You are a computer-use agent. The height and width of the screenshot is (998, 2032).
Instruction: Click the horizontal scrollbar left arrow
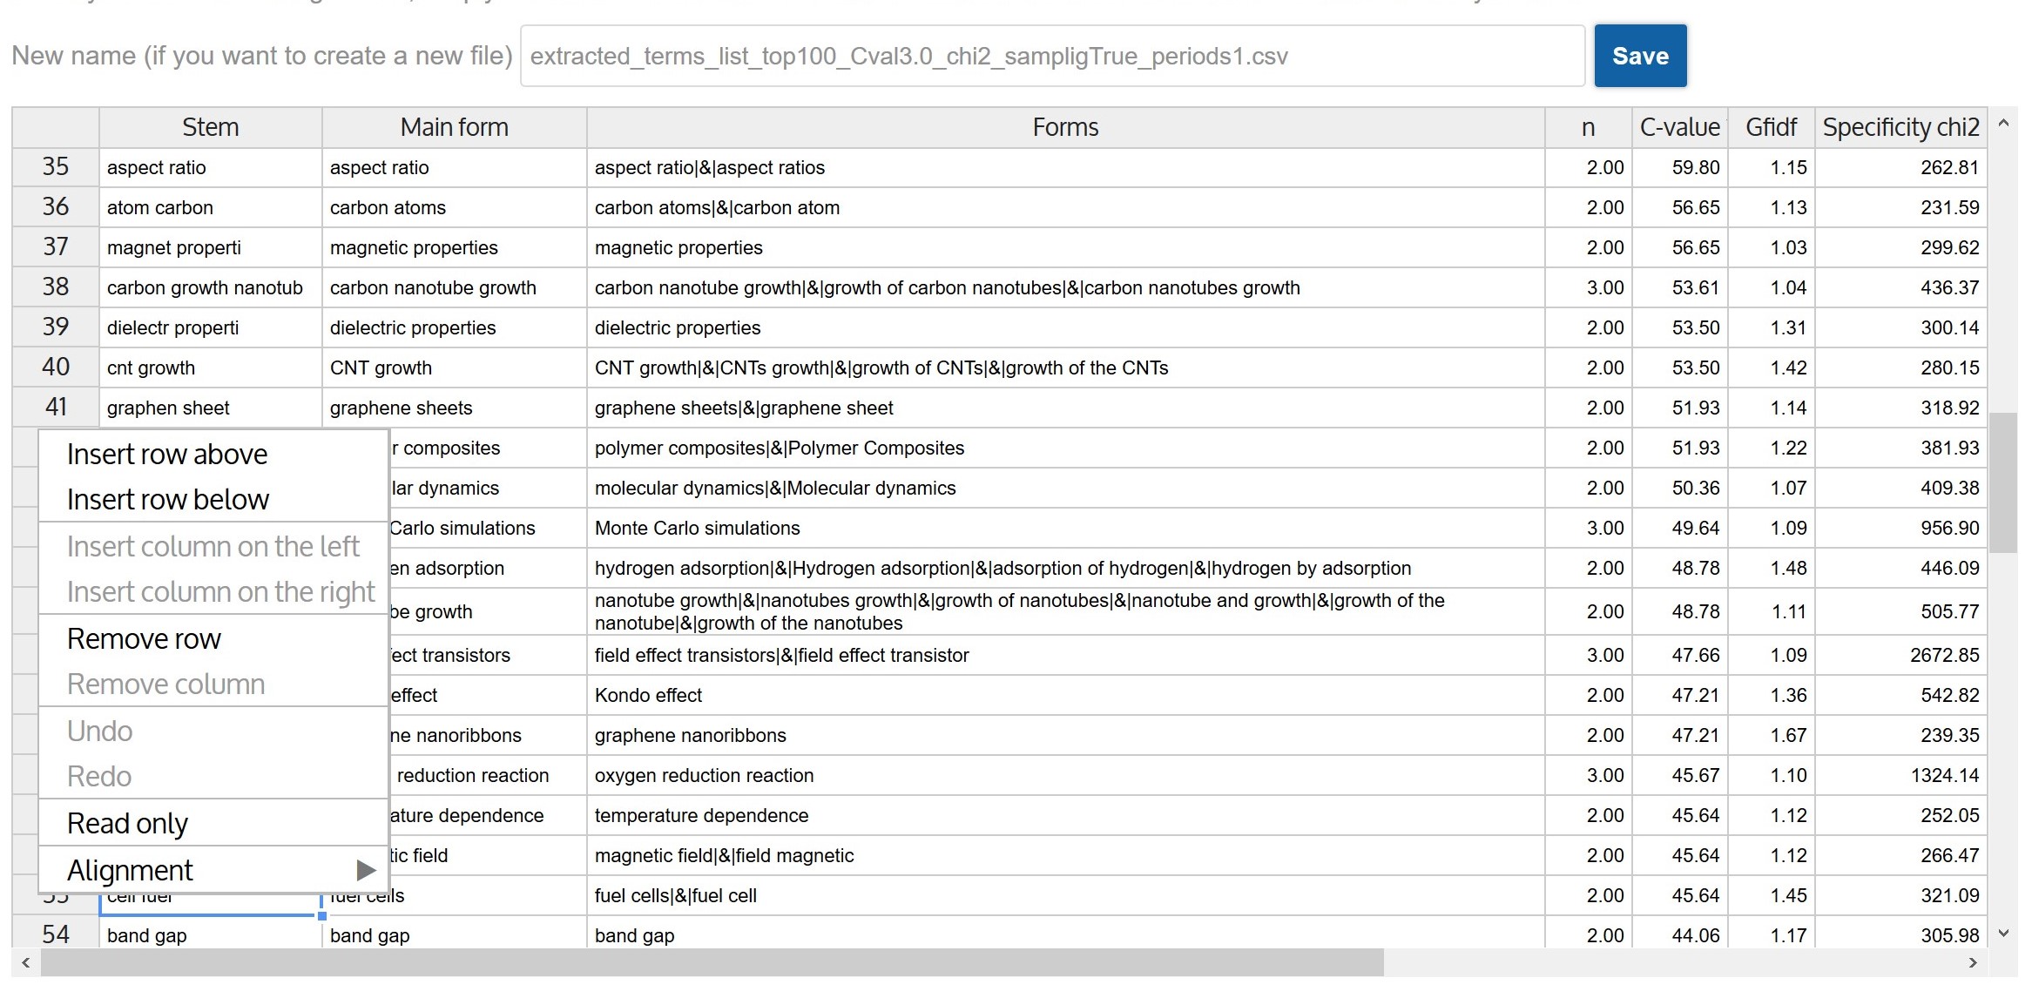26,962
